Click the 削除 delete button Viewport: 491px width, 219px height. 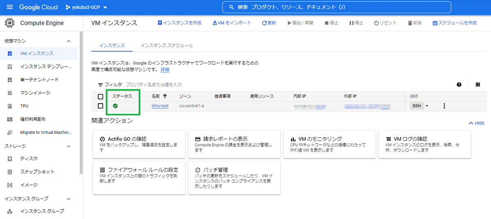click(x=415, y=23)
